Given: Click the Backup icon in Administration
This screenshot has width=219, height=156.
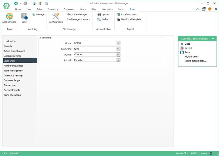Looking at the screenshot, I should tap(99, 19).
